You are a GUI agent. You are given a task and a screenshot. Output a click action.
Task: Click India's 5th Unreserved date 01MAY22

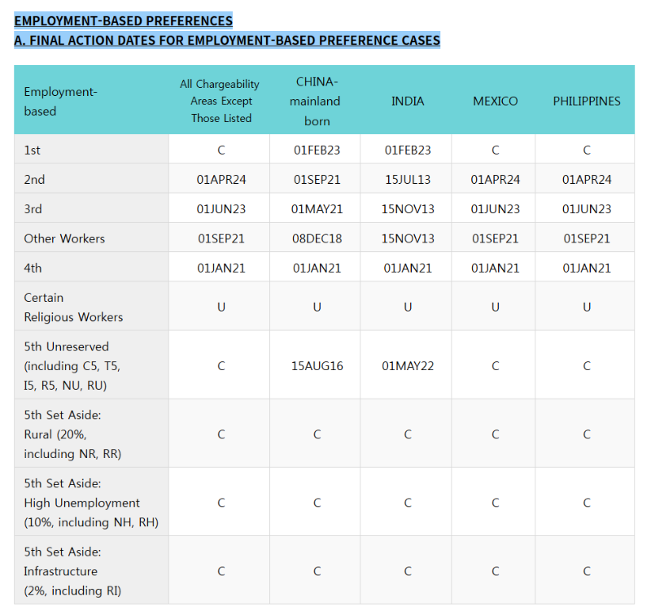tap(408, 366)
